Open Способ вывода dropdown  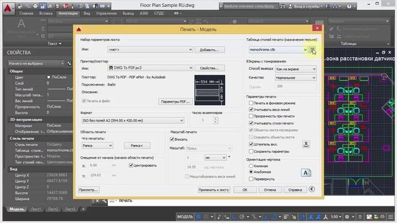(x=296, y=69)
